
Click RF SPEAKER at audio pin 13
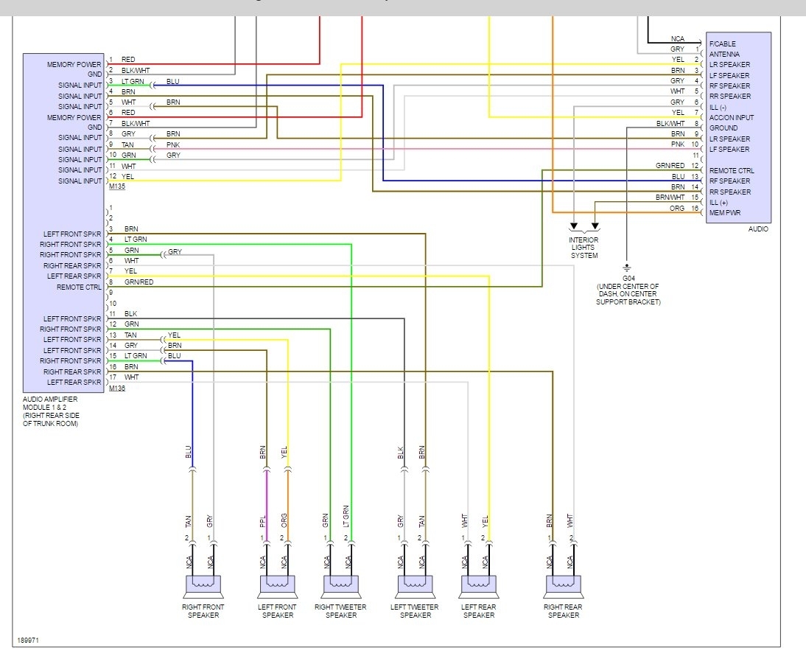point(729,181)
